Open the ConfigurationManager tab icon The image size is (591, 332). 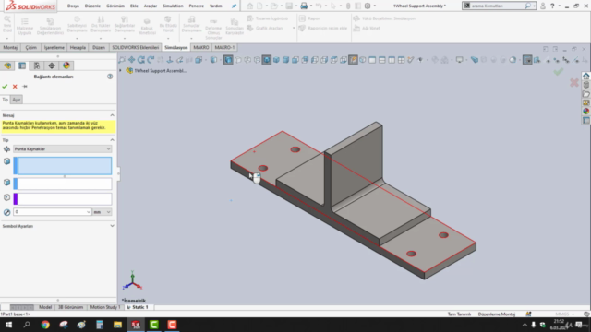pos(37,65)
